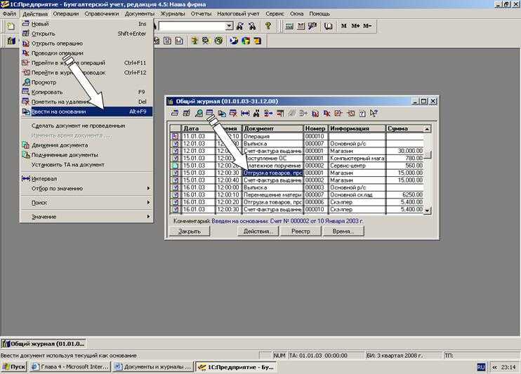
Task: Expand the Значение submenu
Action: [x=86, y=217]
